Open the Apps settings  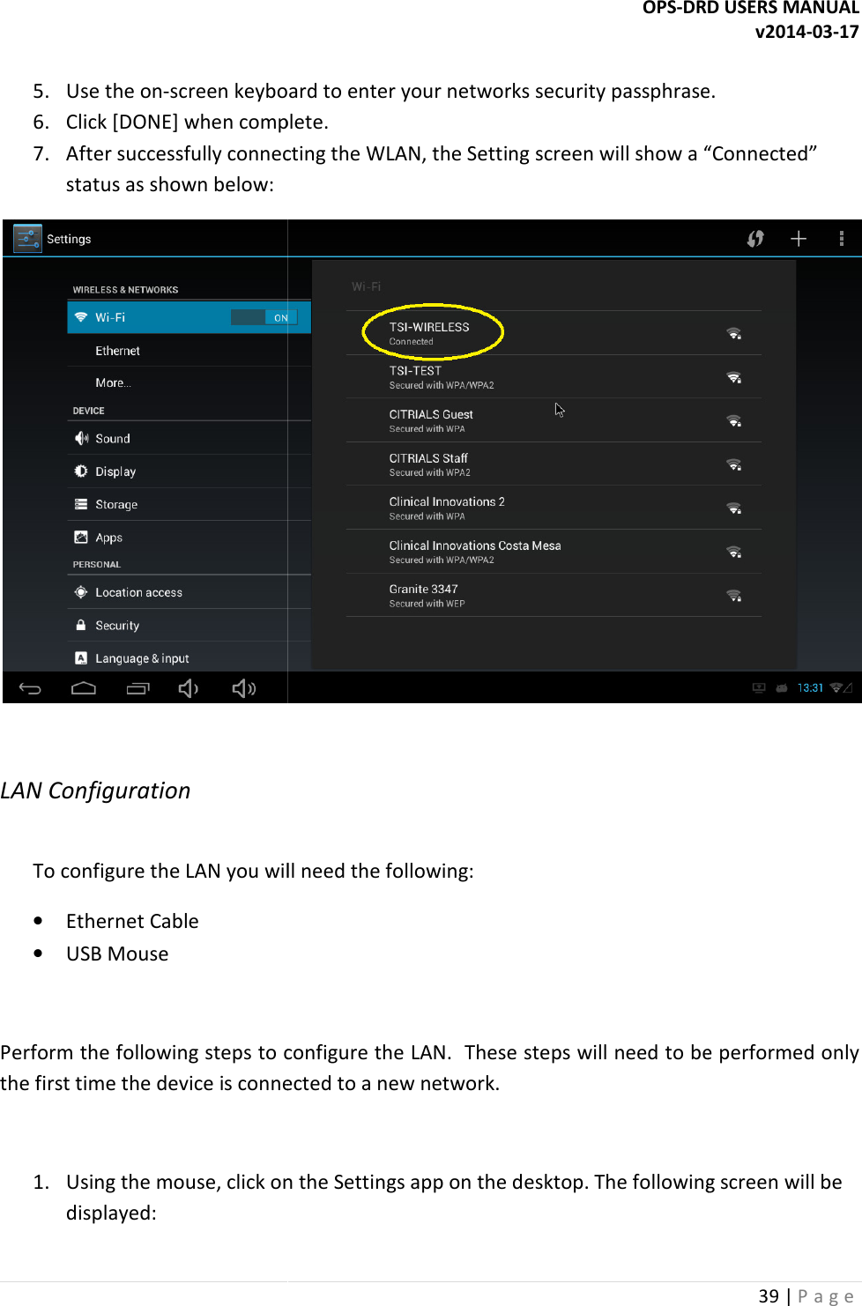click(x=108, y=537)
